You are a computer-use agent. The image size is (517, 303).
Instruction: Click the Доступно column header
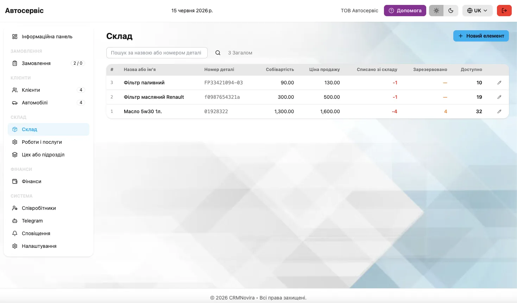[x=471, y=70]
